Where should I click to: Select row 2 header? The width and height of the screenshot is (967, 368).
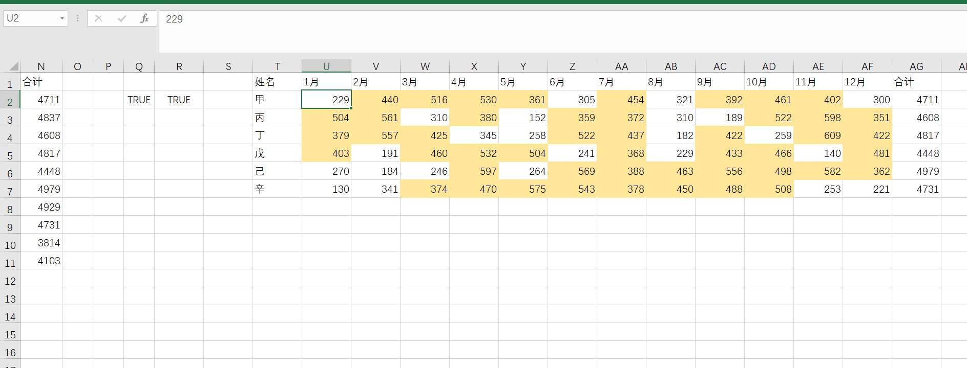tap(10, 102)
